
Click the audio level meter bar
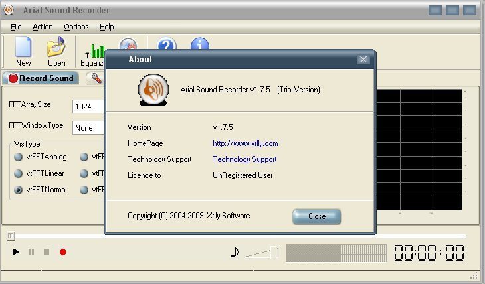click(336, 253)
